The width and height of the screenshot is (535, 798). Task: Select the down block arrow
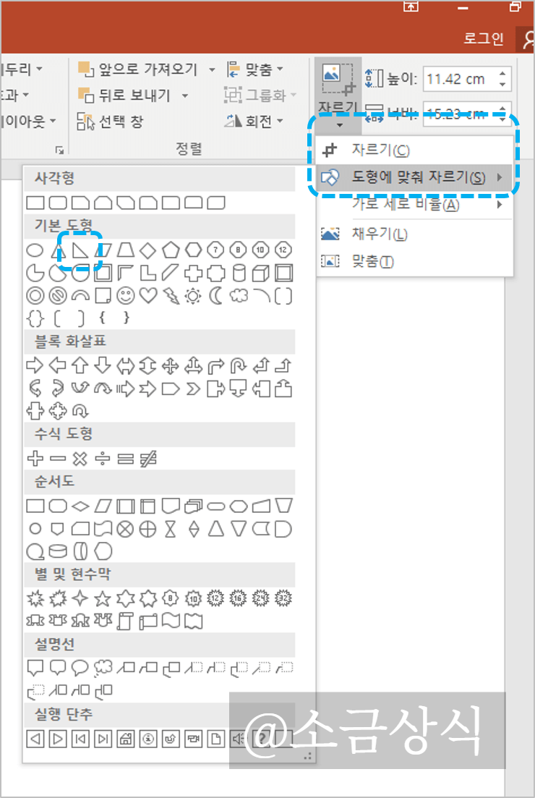click(103, 365)
